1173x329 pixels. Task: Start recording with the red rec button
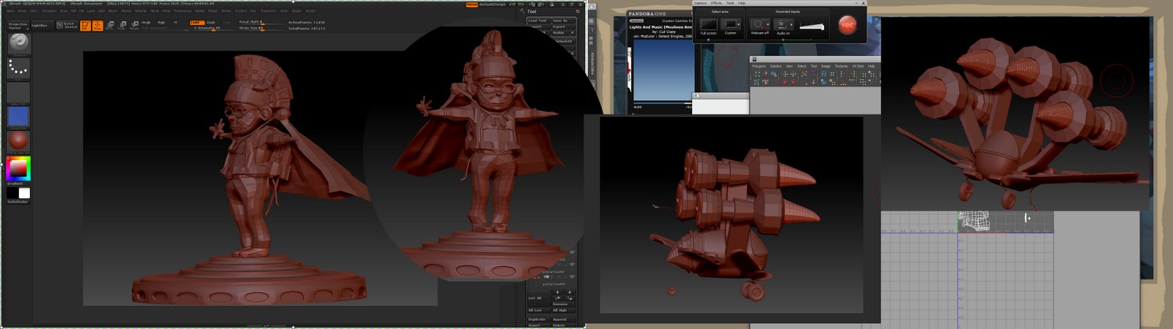847,24
